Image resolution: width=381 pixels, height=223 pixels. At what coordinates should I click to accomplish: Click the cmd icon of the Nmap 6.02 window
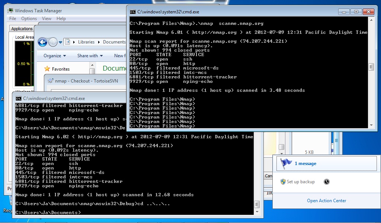coord(19,98)
